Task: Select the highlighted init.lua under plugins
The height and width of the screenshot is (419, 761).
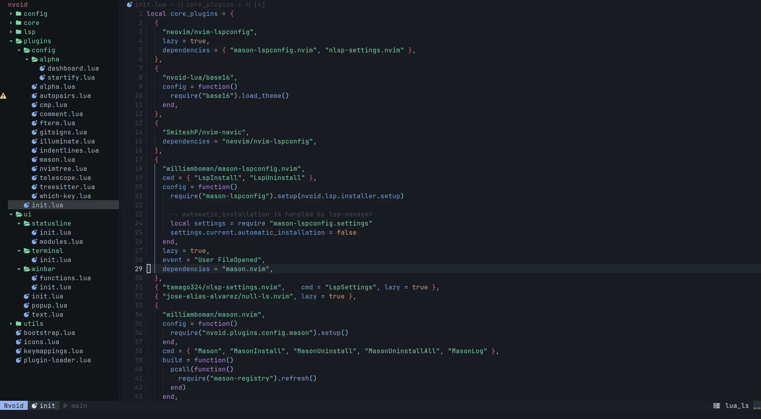Action: 63,205
